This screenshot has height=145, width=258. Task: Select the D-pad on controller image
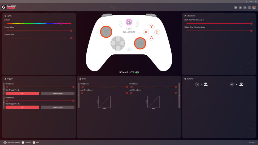118,43
